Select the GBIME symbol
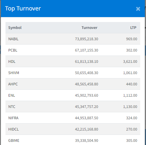Viewport: 146px width, 145px height. (14, 141)
